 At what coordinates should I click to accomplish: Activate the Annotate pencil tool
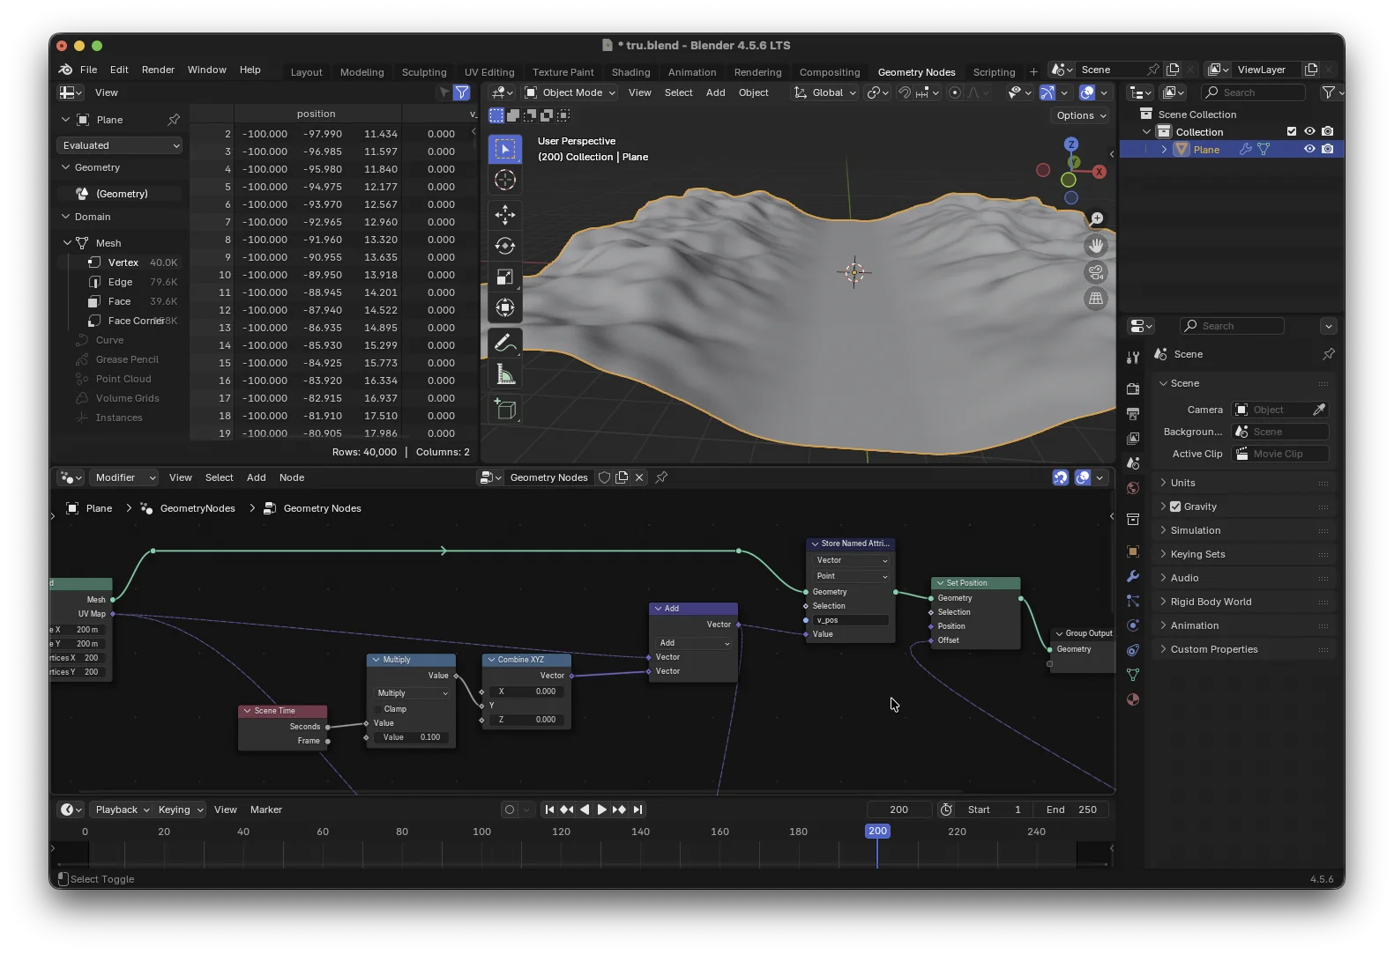(x=505, y=343)
